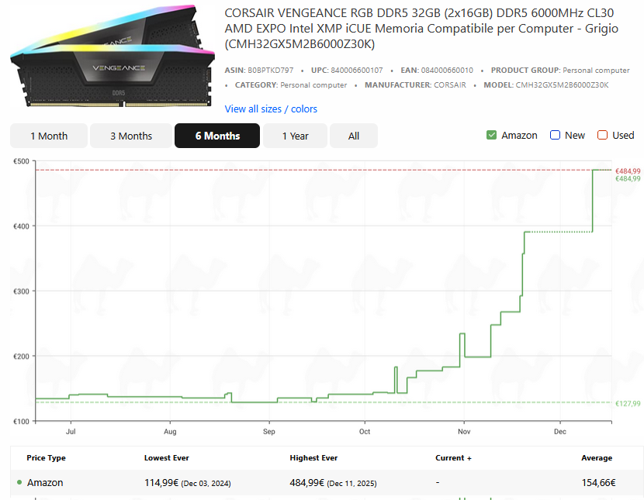Click the Current + column header

point(454,458)
